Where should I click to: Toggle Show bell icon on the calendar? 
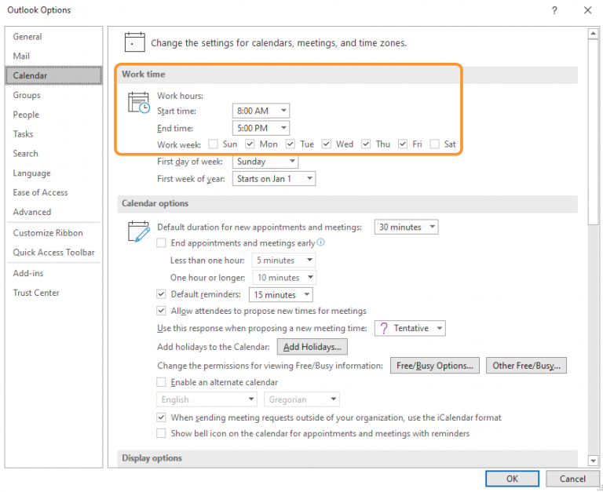[x=161, y=433]
